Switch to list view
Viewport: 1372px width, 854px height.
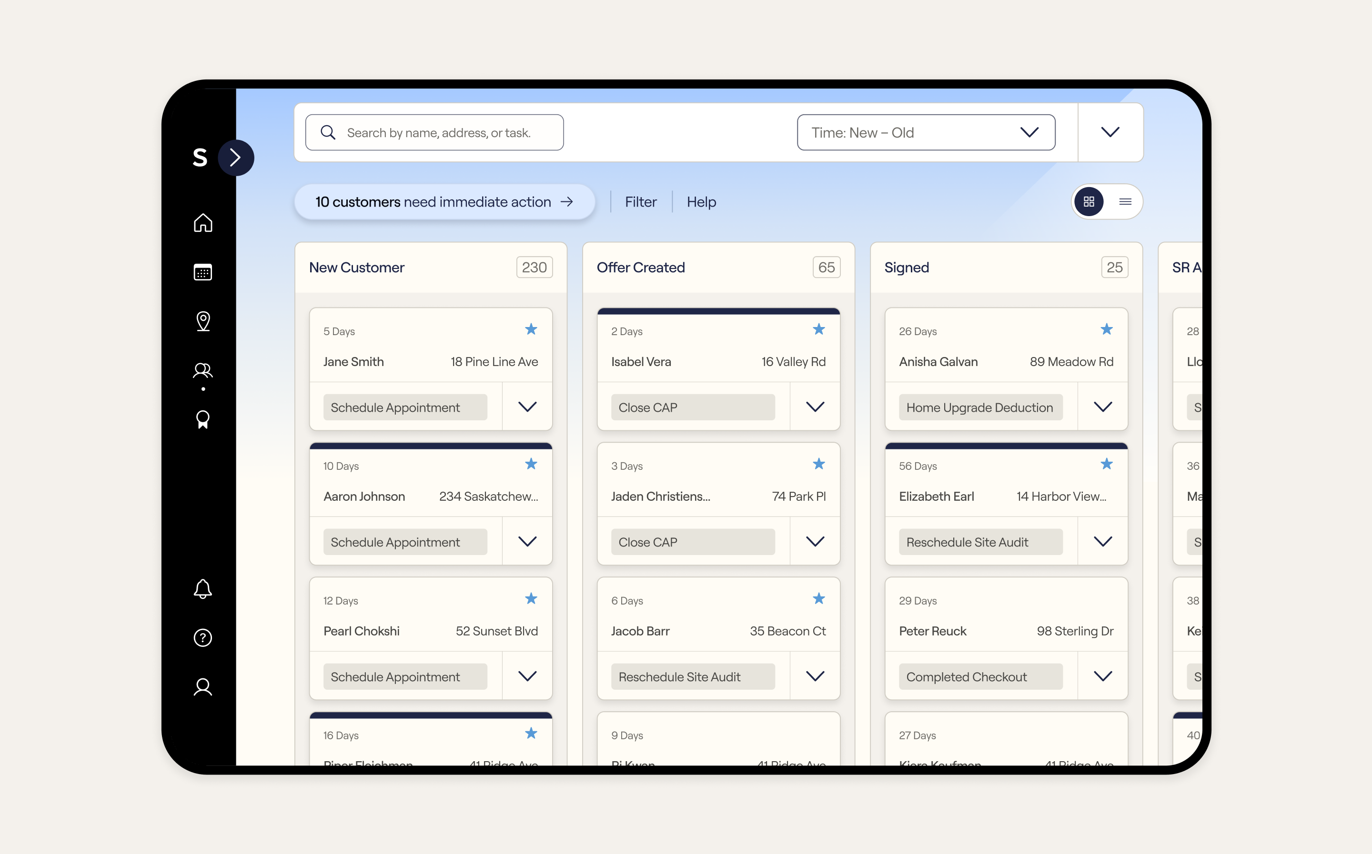pos(1125,202)
